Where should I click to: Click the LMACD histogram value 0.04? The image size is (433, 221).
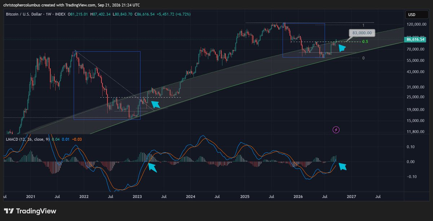56,139
